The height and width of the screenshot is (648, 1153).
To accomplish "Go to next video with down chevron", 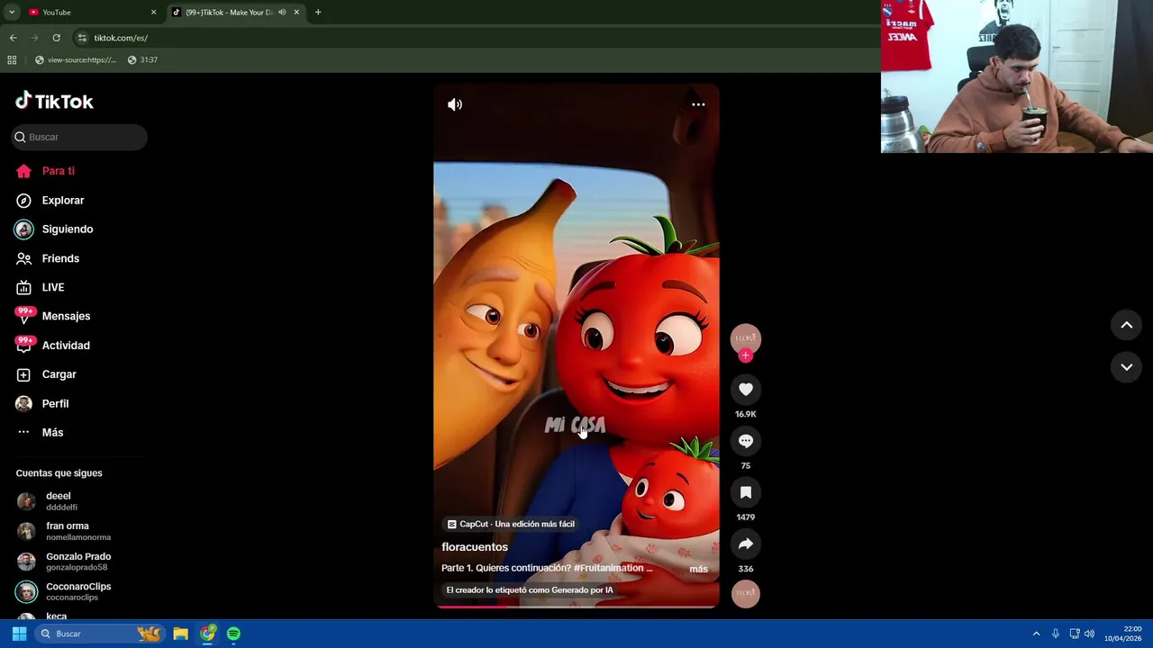I will (1126, 367).
